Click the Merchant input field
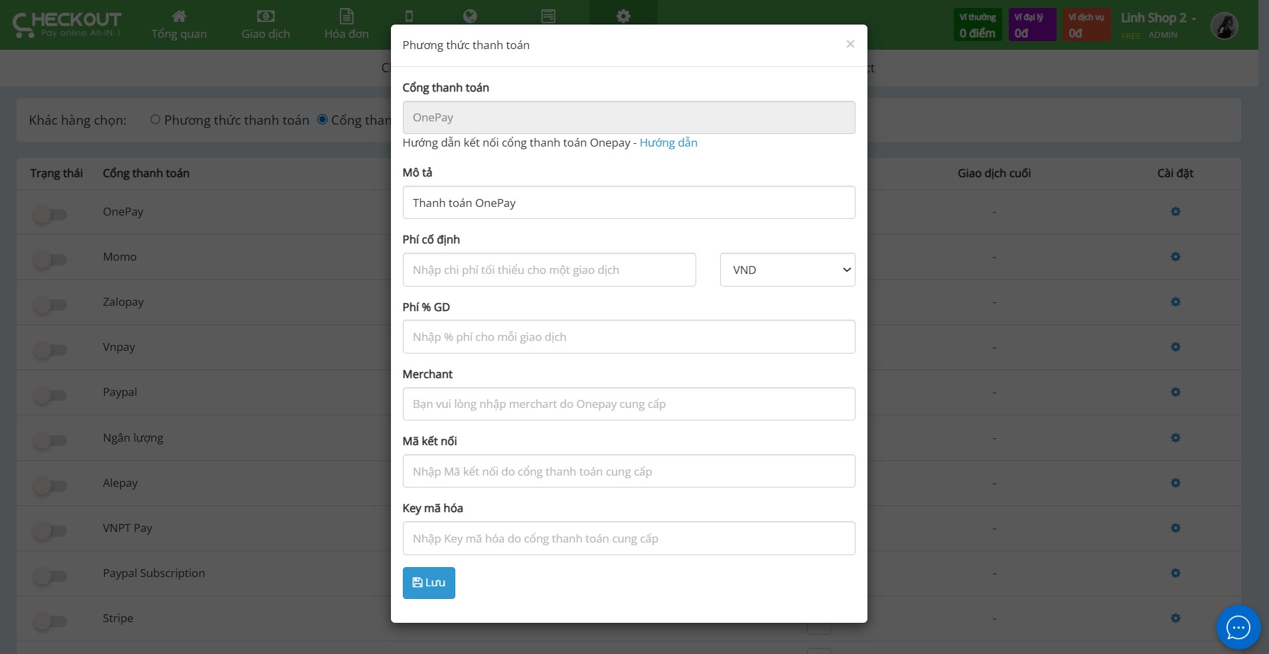 pyautogui.click(x=629, y=404)
